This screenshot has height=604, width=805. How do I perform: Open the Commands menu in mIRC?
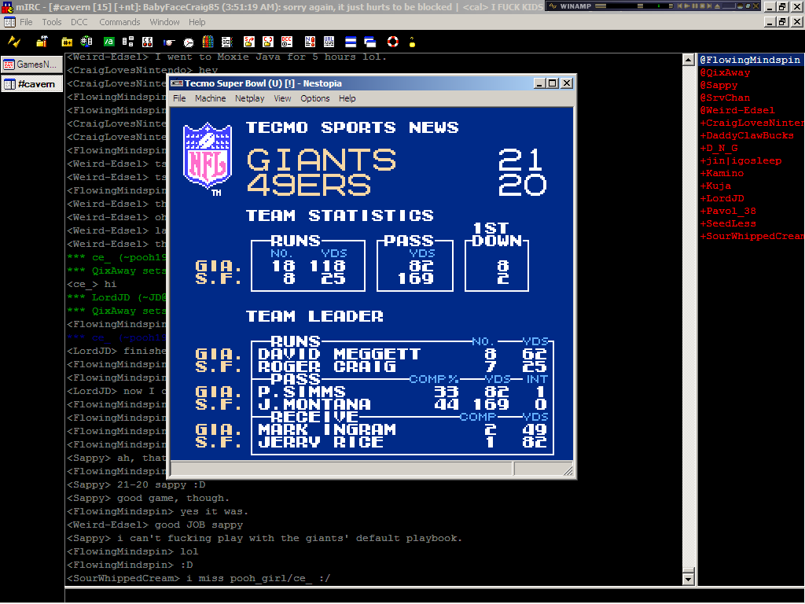coord(119,22)
